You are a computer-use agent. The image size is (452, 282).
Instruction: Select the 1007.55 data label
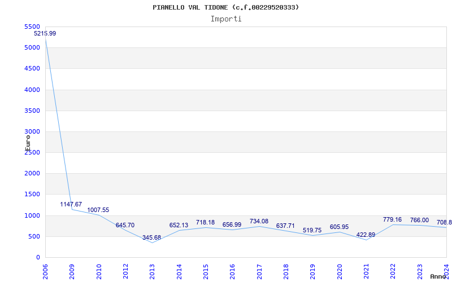[x=98, y=210]
